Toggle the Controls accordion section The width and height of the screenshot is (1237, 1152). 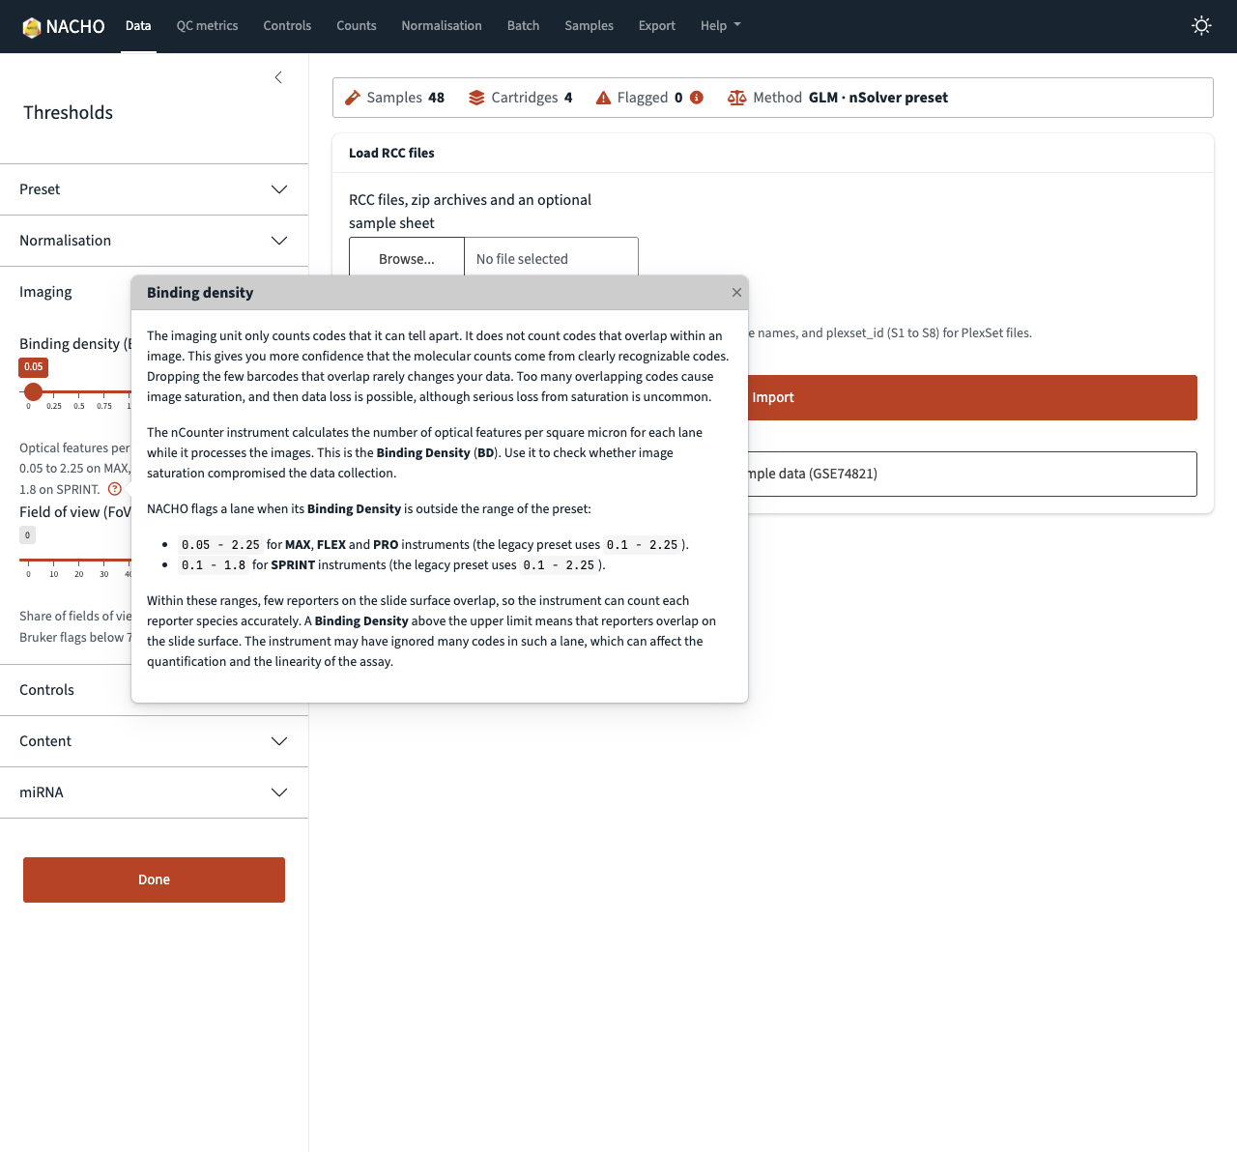(x=66, y=690)
